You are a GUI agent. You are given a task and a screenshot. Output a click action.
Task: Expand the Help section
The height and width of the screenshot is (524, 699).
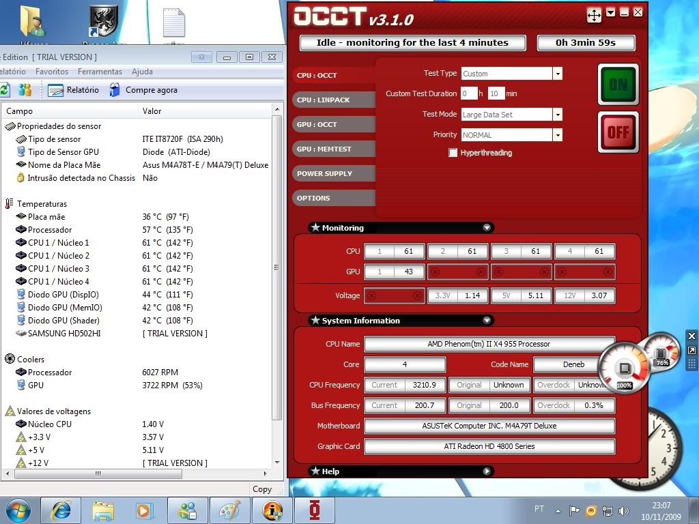(487, 471)
